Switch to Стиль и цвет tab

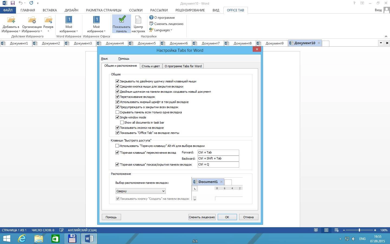click(151, 66)
